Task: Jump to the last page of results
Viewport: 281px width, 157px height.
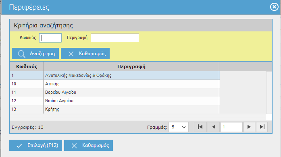Action: (x=262, y=127)
